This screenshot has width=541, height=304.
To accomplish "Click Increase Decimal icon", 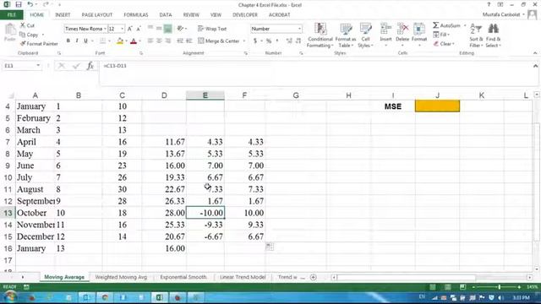I will pyautogui.click(x=289, y=41).
